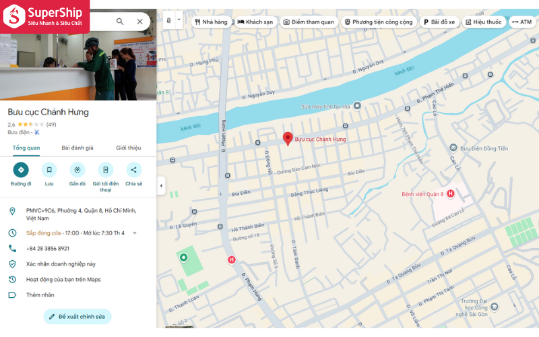Click the label icon beside Thêm nhãn
The height and width of the screenshot is (337, 539).
[12, 295]
